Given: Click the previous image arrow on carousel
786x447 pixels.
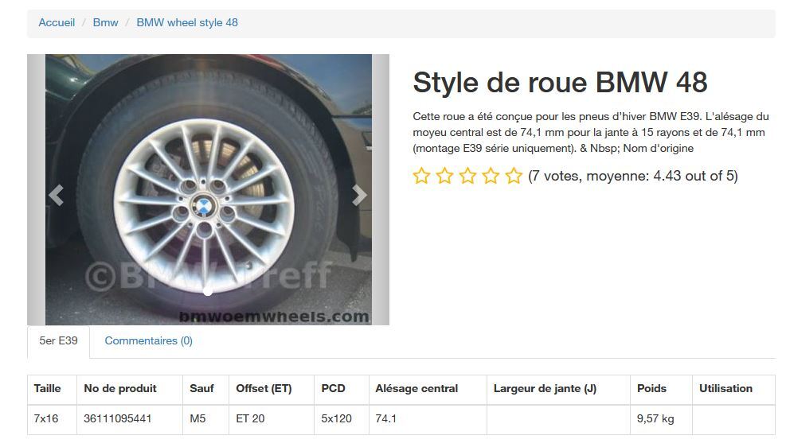Looking at the screenshot, I should [x=56, y=194].
